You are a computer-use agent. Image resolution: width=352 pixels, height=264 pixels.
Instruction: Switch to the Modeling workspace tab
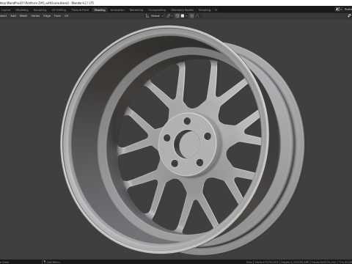pyautogui.click(x=22, y=10)
